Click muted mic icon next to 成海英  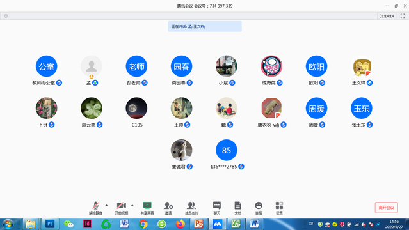[x=280, y=83]
